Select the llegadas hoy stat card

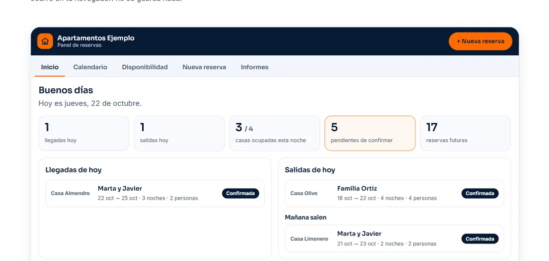[x=84, y=133]
